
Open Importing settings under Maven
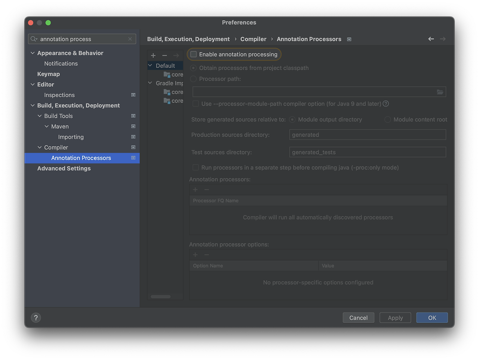[x=71, y=137]
